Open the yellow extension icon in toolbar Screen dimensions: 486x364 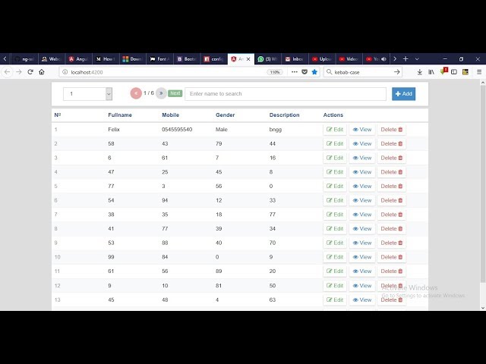tap(465, 72)
